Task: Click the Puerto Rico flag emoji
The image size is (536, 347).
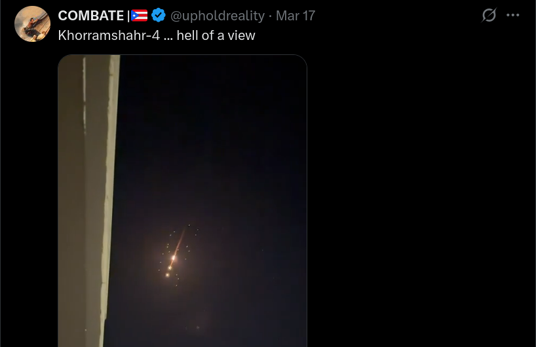Action: point(140,15)
